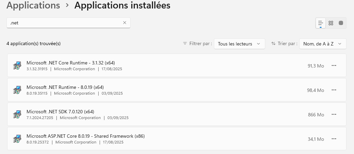The image size is (354, 154).
Task: Click the 'Applications installées' breadcrumb title
Action: (122, 5)
